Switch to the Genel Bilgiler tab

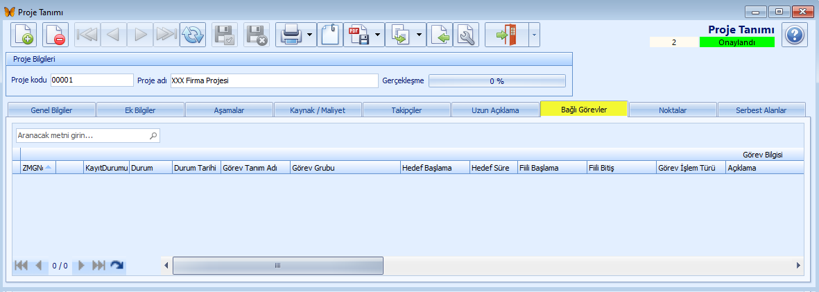(x=52, y=110)
